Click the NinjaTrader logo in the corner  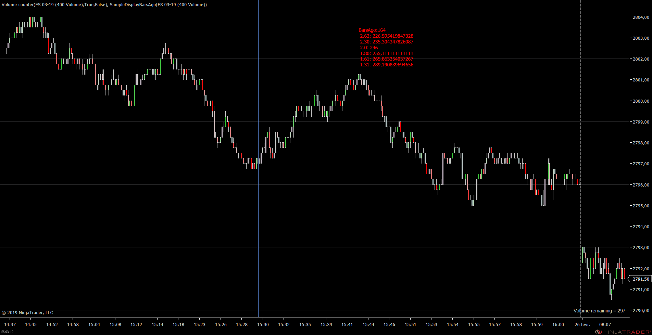click(623, 332)
